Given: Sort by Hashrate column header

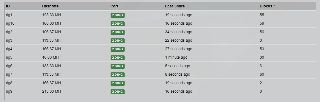Looking at the screenshot, I should coord(50,6).
